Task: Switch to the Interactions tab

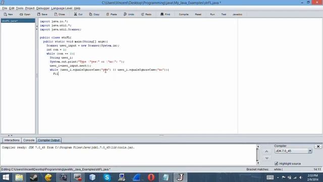Action: click(12, 141)
